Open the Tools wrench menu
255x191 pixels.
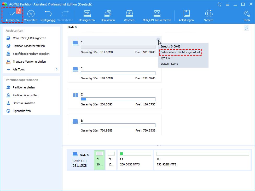coord(247,16)
